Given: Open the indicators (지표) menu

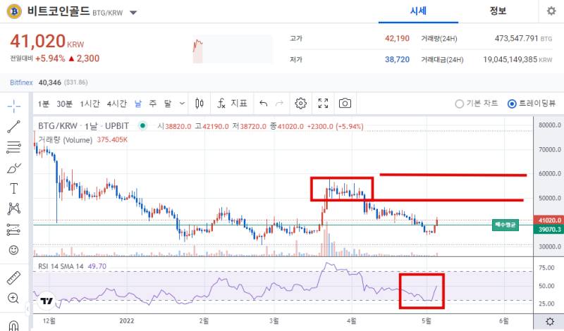Looking at the screenshot, I should tap(232, 104).
